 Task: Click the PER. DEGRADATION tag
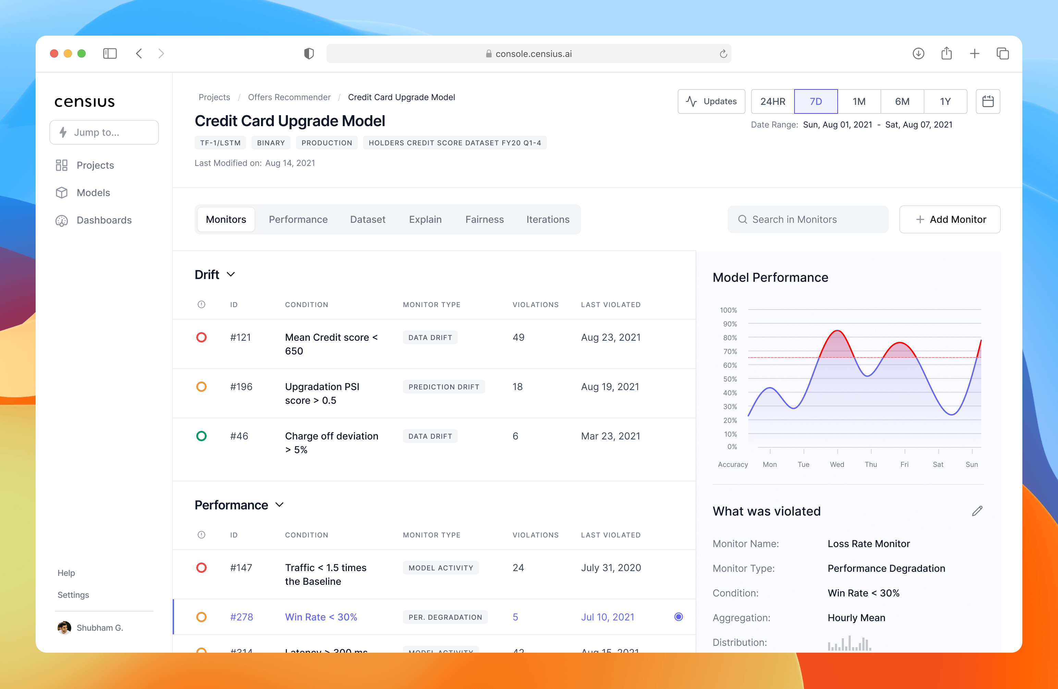click(445, 617)
